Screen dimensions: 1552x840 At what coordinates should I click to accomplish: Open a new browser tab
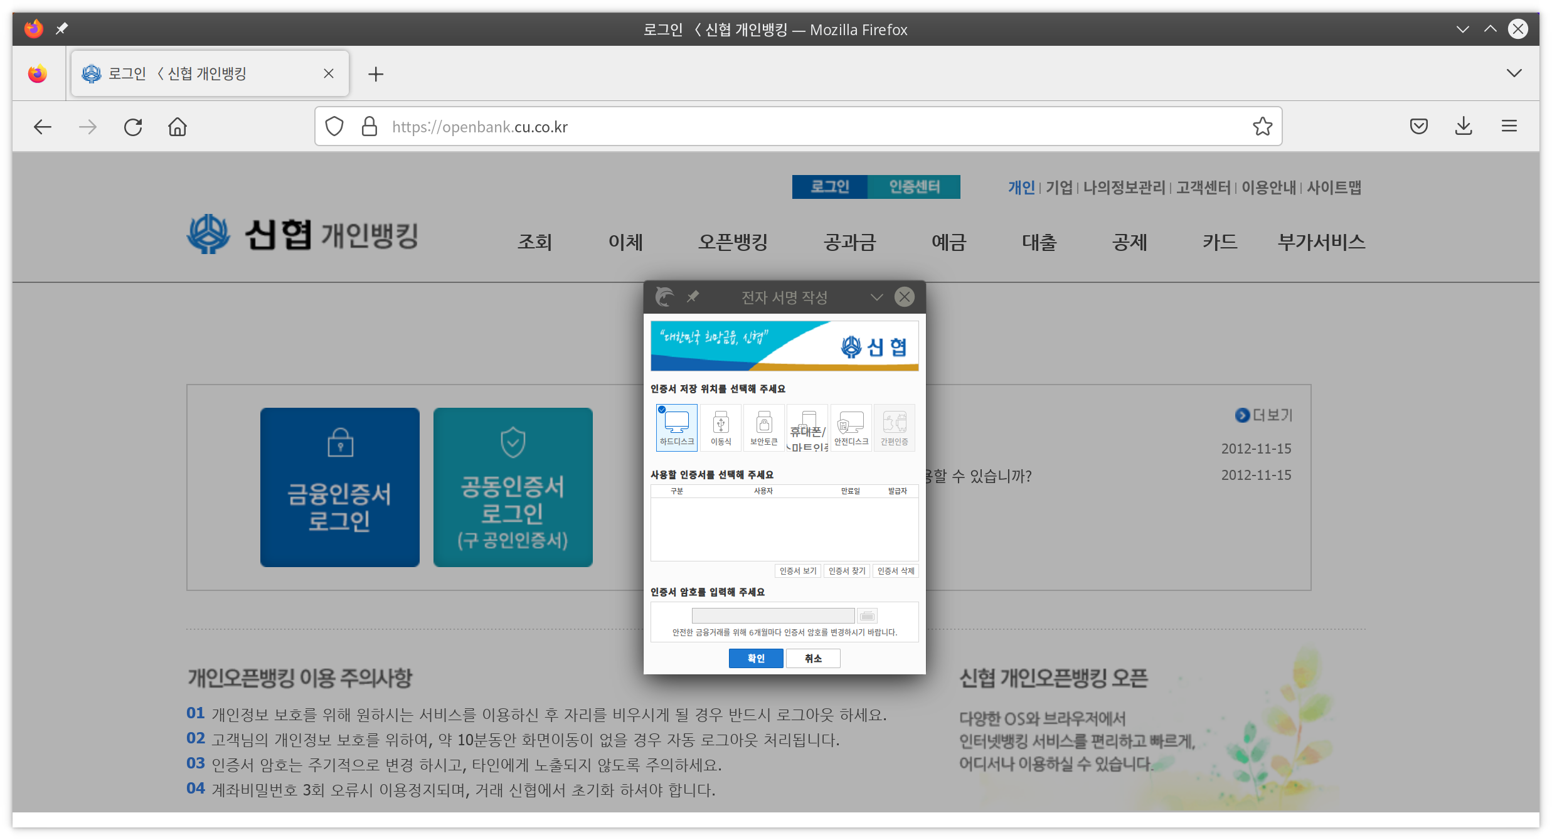[376, 74]
